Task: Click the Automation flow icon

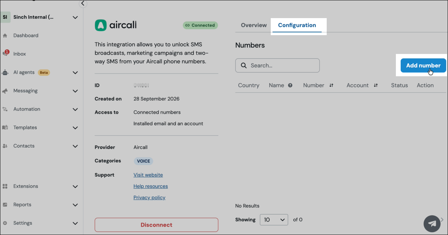Action: [x=5, y=109]
